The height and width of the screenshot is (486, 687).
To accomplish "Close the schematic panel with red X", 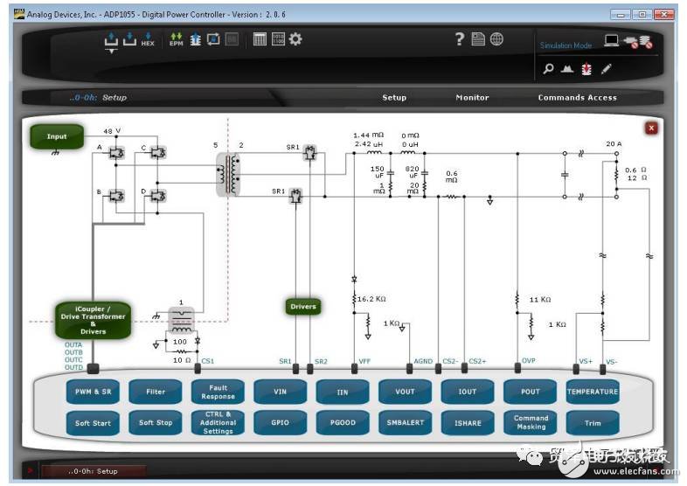I will tap(651, 128).
